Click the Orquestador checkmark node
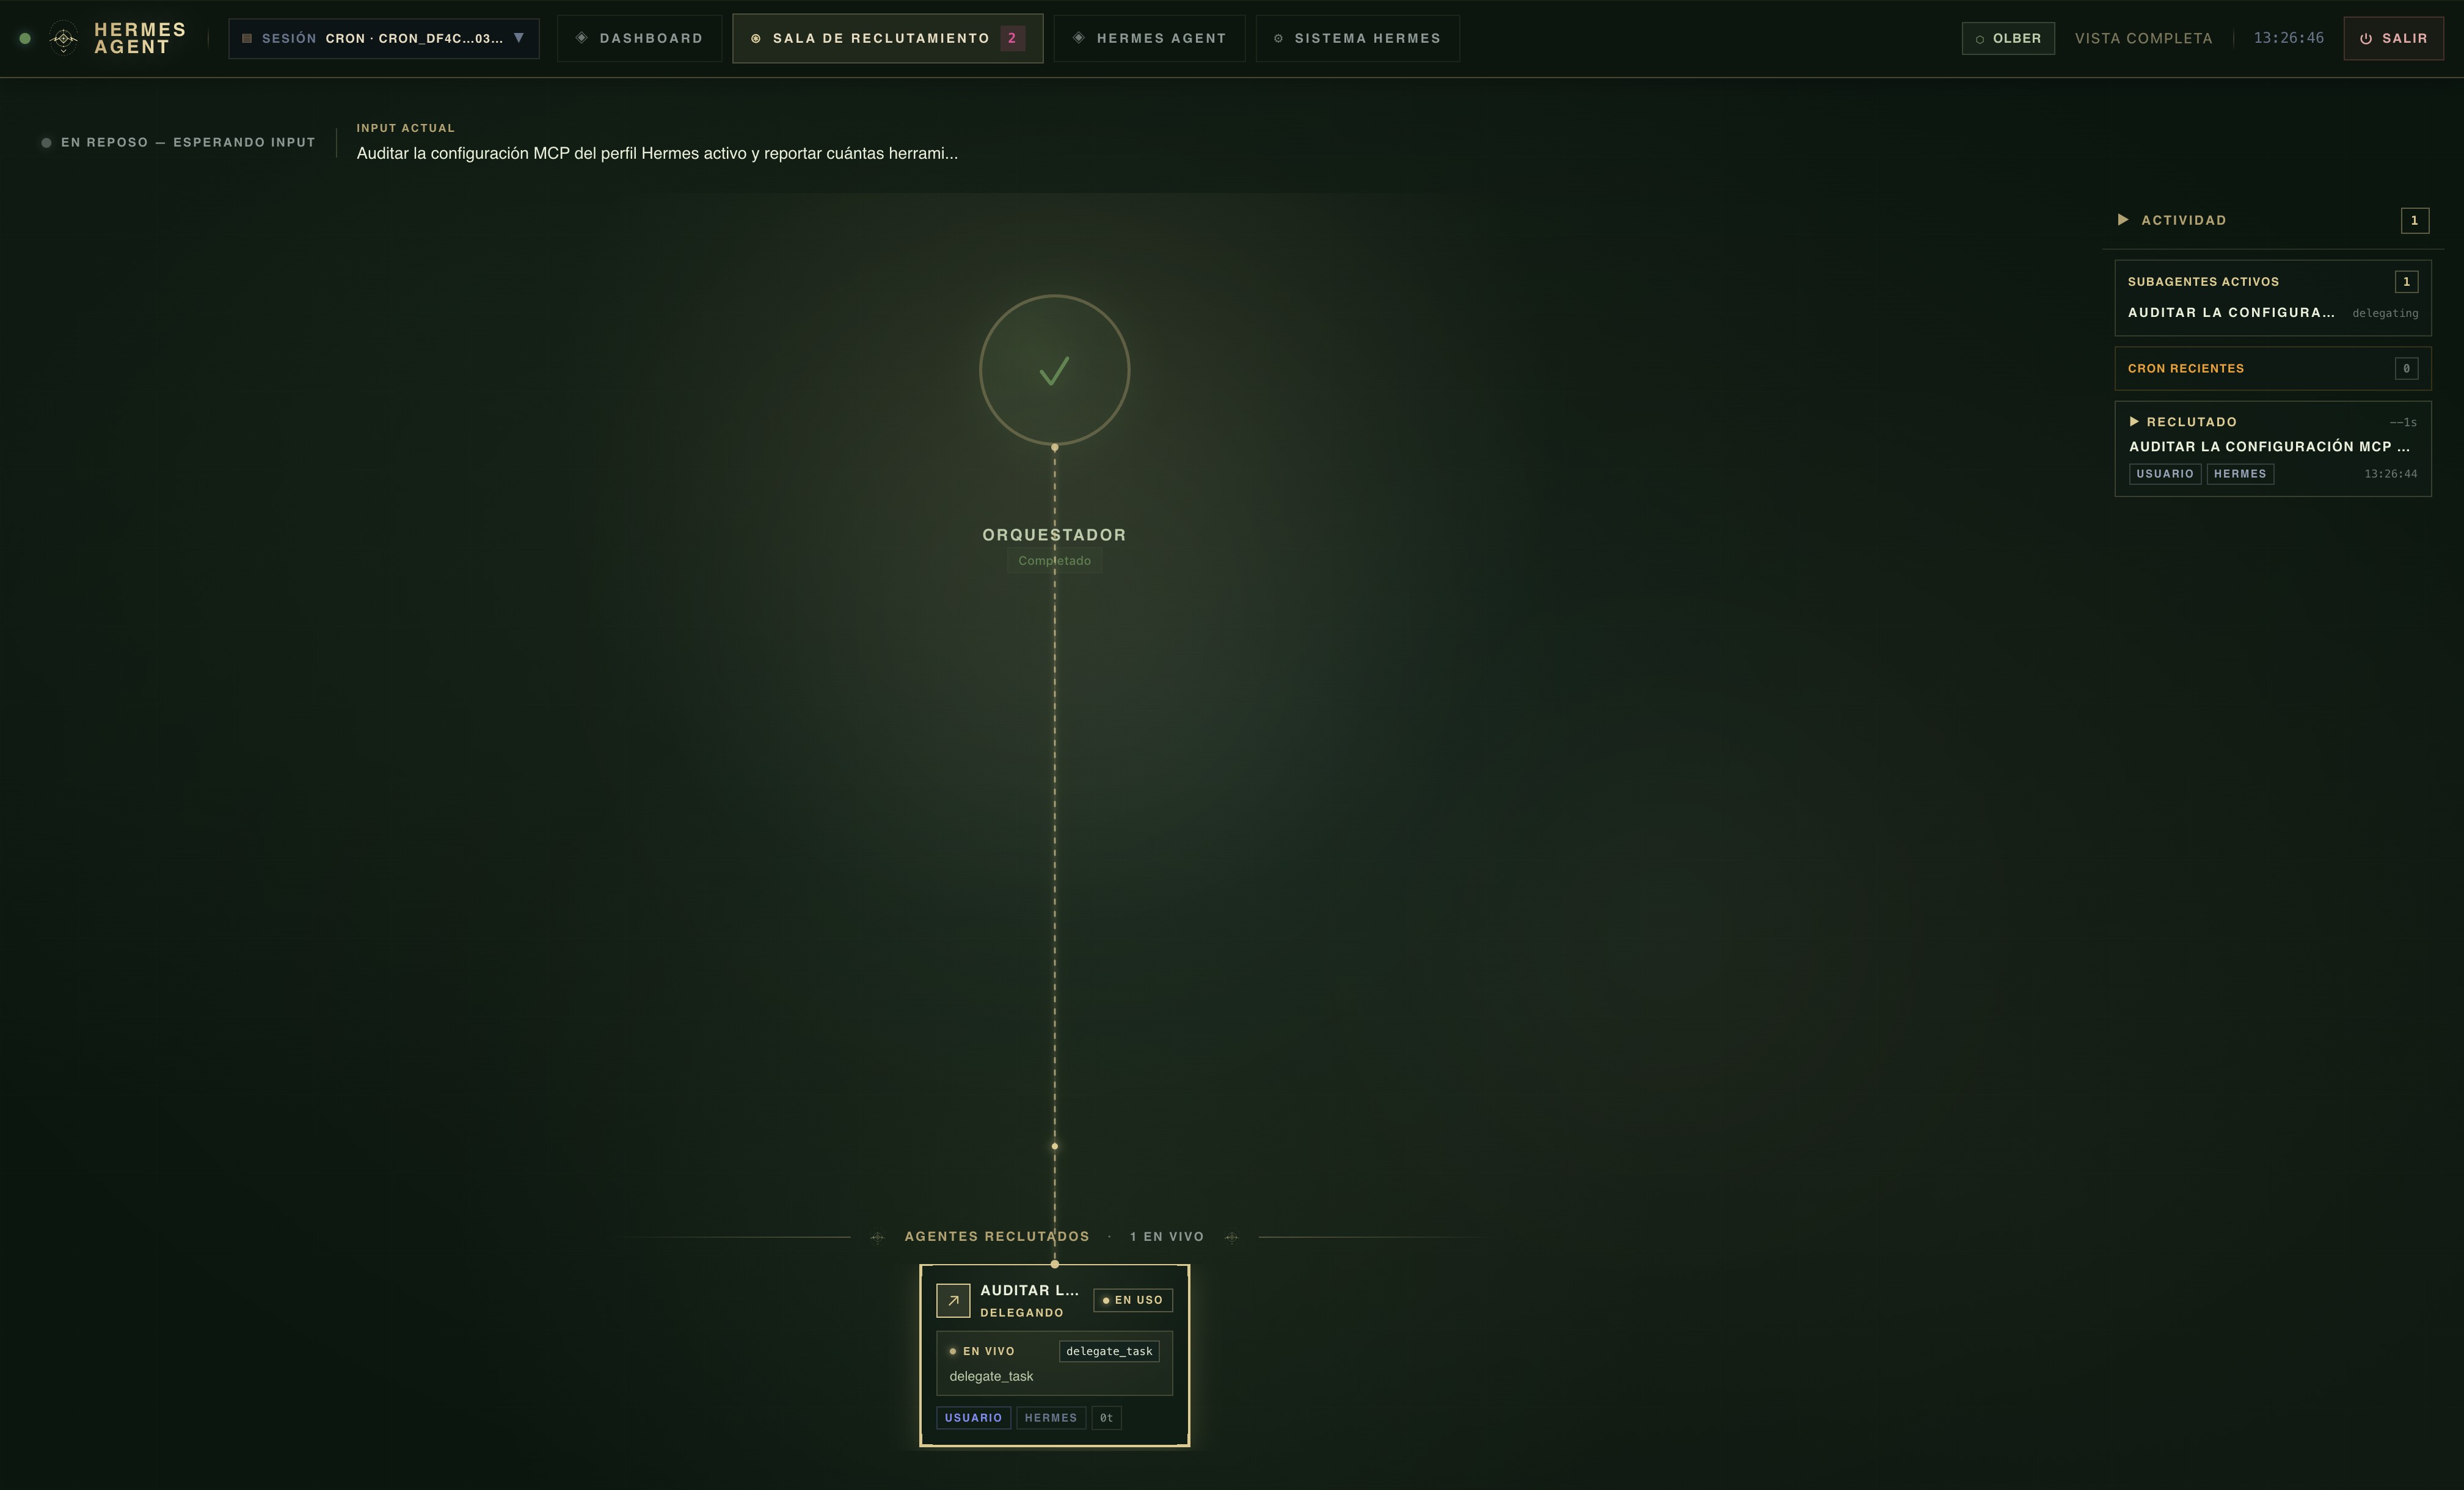Image resolution: width=2464 pixels, height=1490 pixels. pyautogui.click(x=1054, y=370)
